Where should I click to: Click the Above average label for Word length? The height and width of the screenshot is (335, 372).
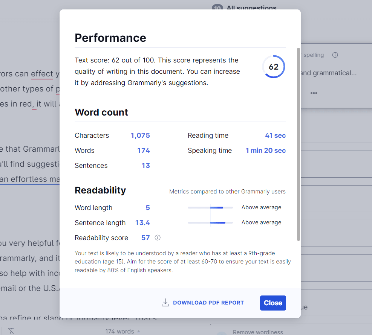261,207
